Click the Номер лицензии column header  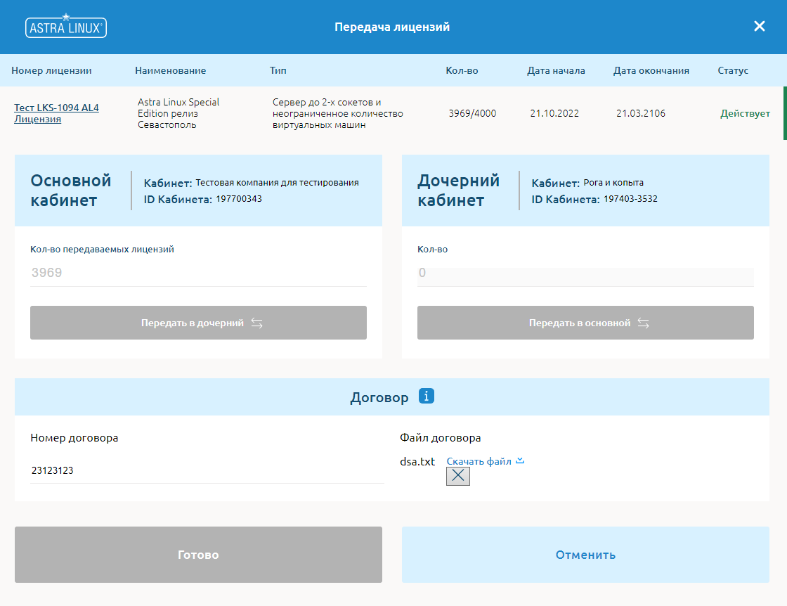click(51, 70)
